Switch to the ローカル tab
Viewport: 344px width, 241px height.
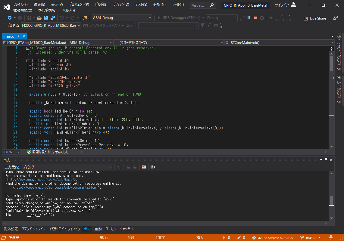click(x=111, y=229)
